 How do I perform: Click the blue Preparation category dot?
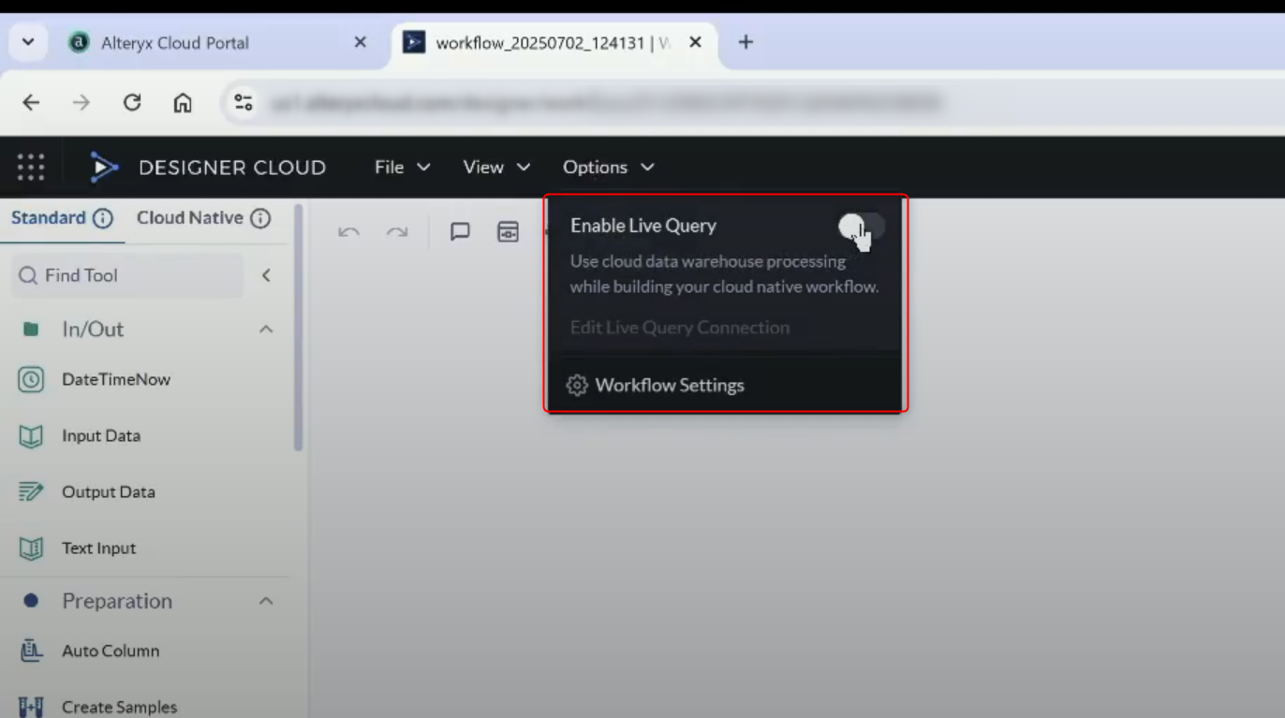coord(31,601)
